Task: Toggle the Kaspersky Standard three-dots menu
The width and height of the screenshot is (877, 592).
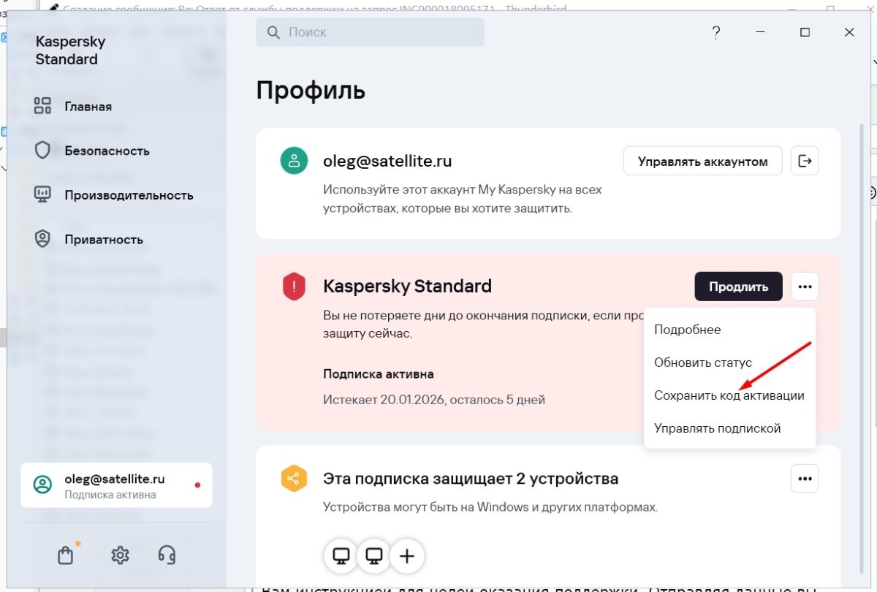Action: (x=805, y=286)
